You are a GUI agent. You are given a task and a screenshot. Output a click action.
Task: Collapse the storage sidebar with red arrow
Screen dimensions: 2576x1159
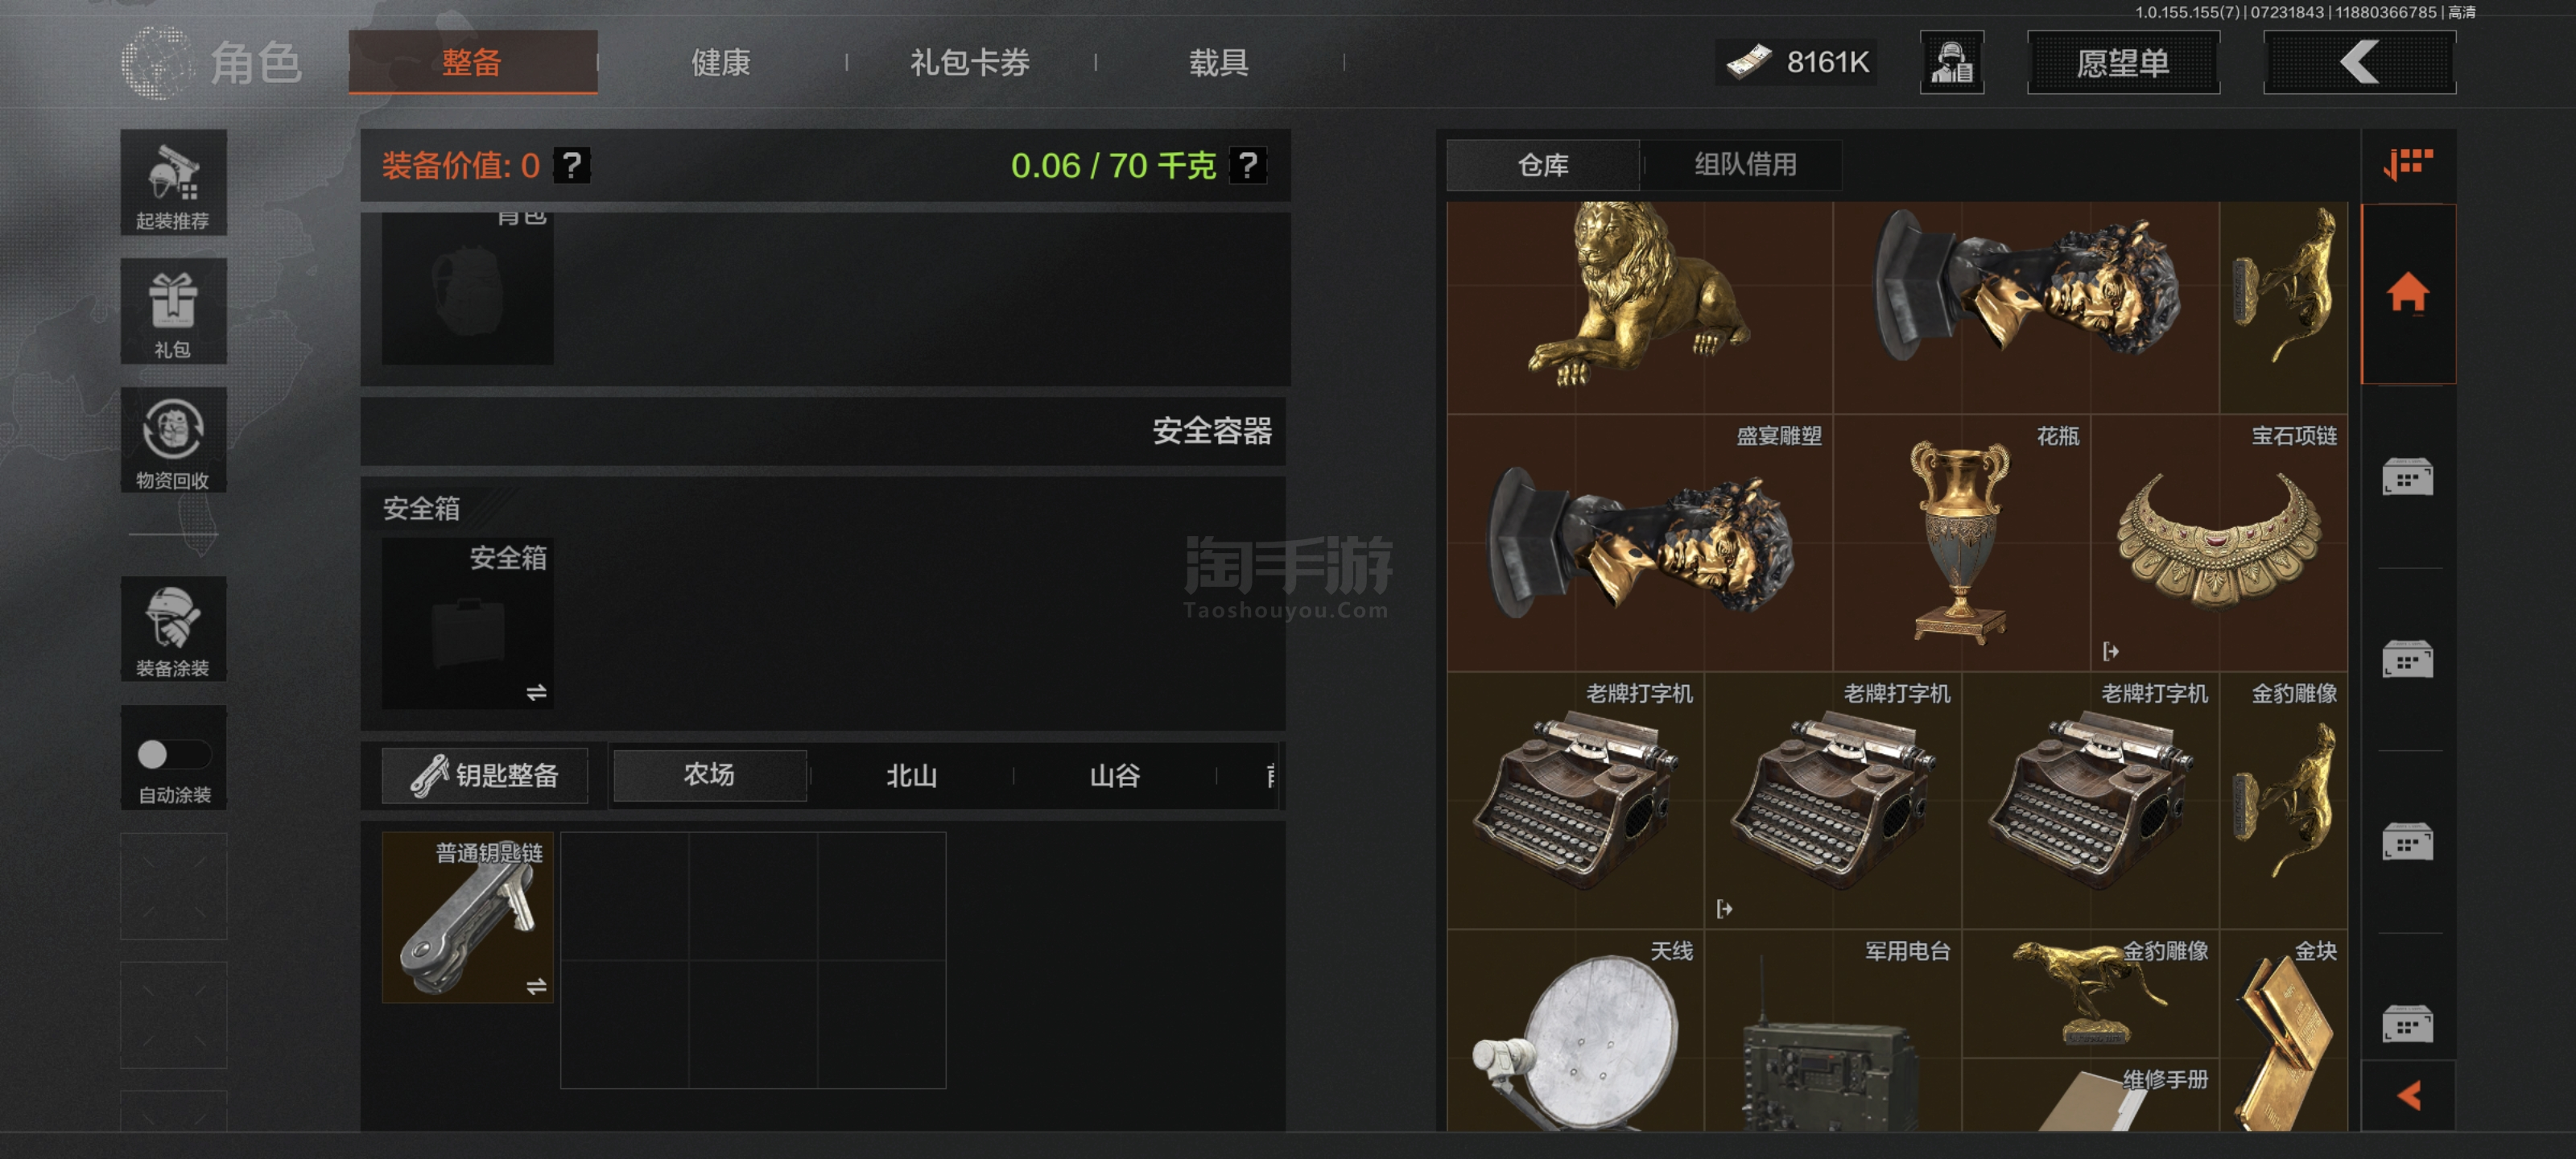coord(2408,1096)
